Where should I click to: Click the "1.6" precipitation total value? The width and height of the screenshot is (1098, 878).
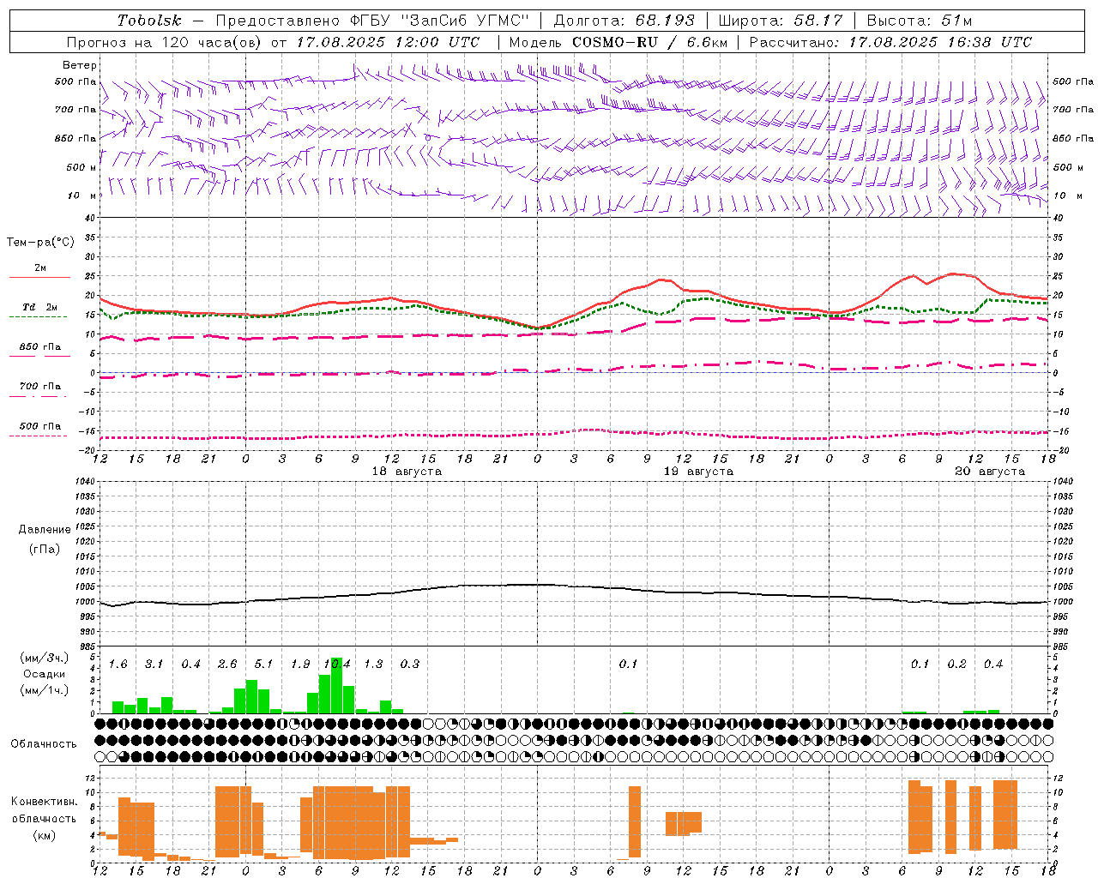click(118, 665)
